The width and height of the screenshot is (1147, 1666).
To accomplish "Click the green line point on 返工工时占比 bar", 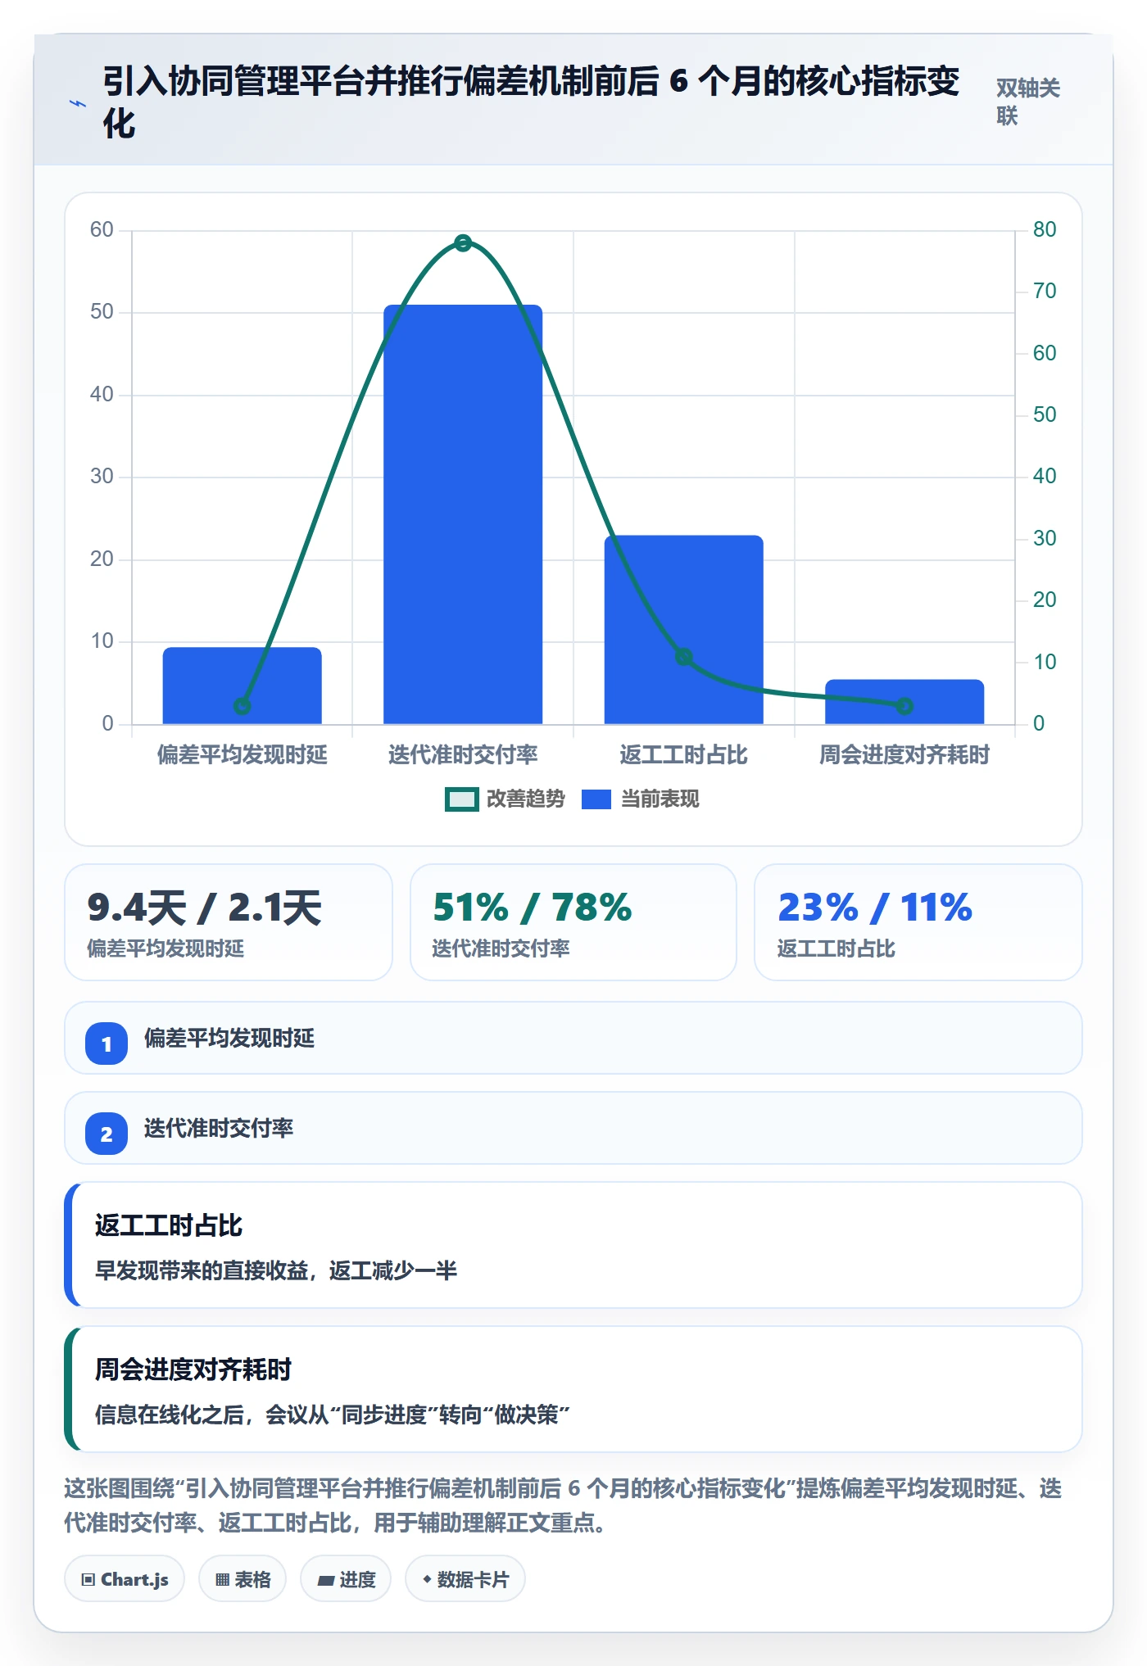I will (x=684, y=657).
